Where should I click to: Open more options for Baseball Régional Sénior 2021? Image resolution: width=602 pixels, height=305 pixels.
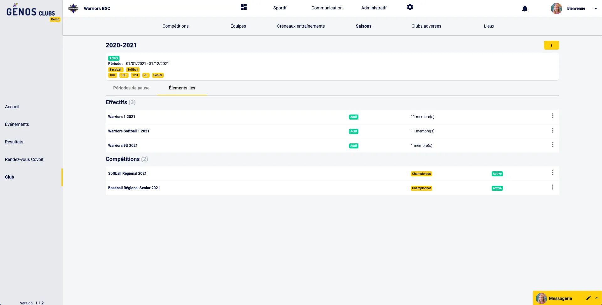tap(552, 187)
